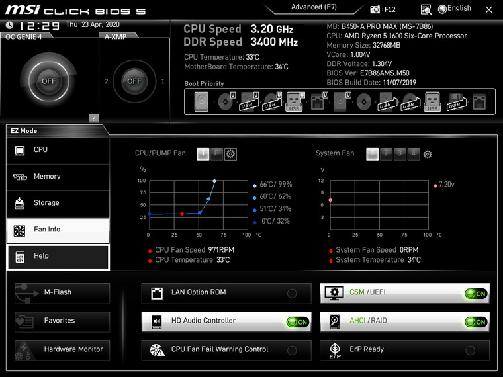
Task: Select the Pump fan P tab
Action: coord(216,154)
